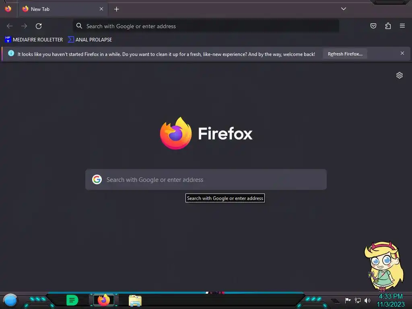Open the Action Center flag tray icon
Screen dimensions: 412x309
[x=348, y=300]
